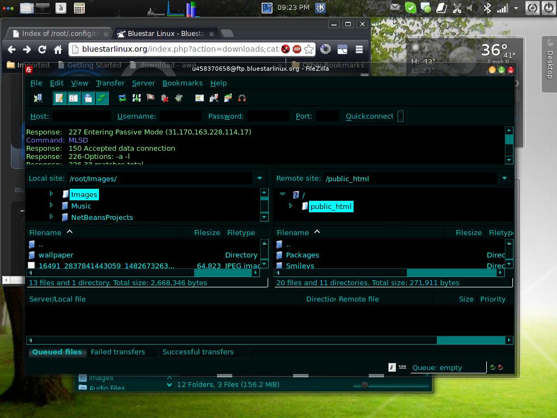Switch to the Index of /root/.config tab

coord(59,34)
